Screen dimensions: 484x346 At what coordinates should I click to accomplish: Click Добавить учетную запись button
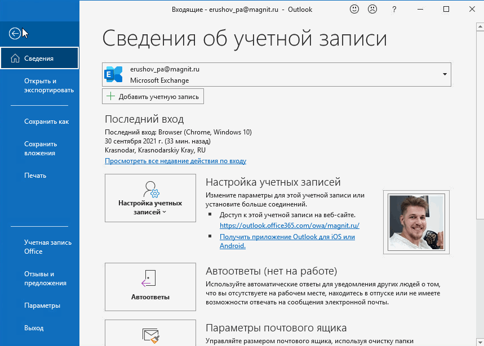[x=153, y=96]
